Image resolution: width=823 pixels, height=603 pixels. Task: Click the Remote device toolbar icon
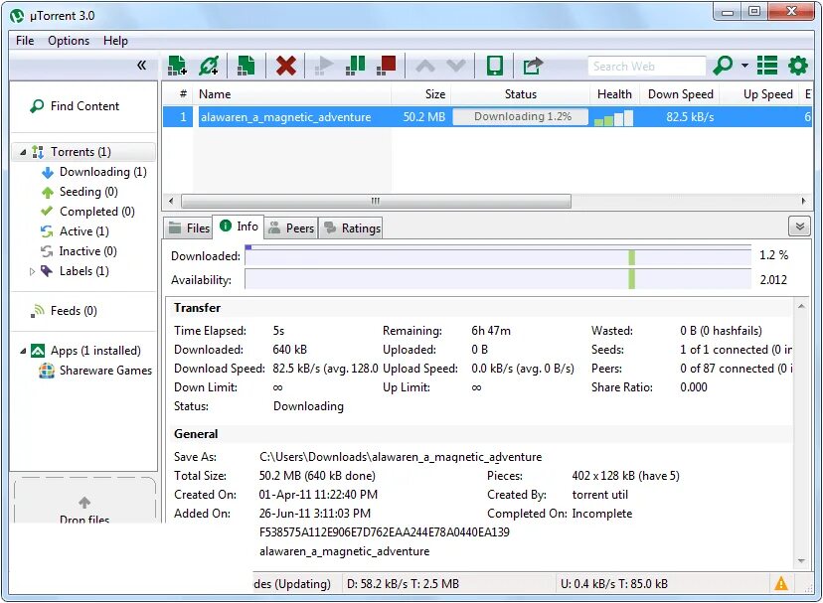(494, 66)
